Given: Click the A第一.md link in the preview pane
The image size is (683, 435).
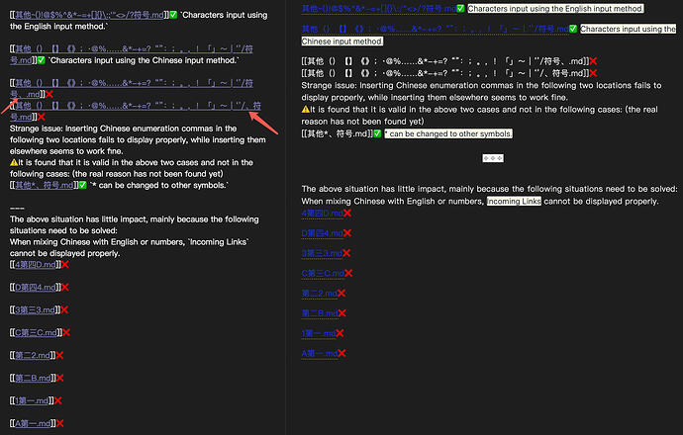Looking at the screenshot, I should pos(318,353).
